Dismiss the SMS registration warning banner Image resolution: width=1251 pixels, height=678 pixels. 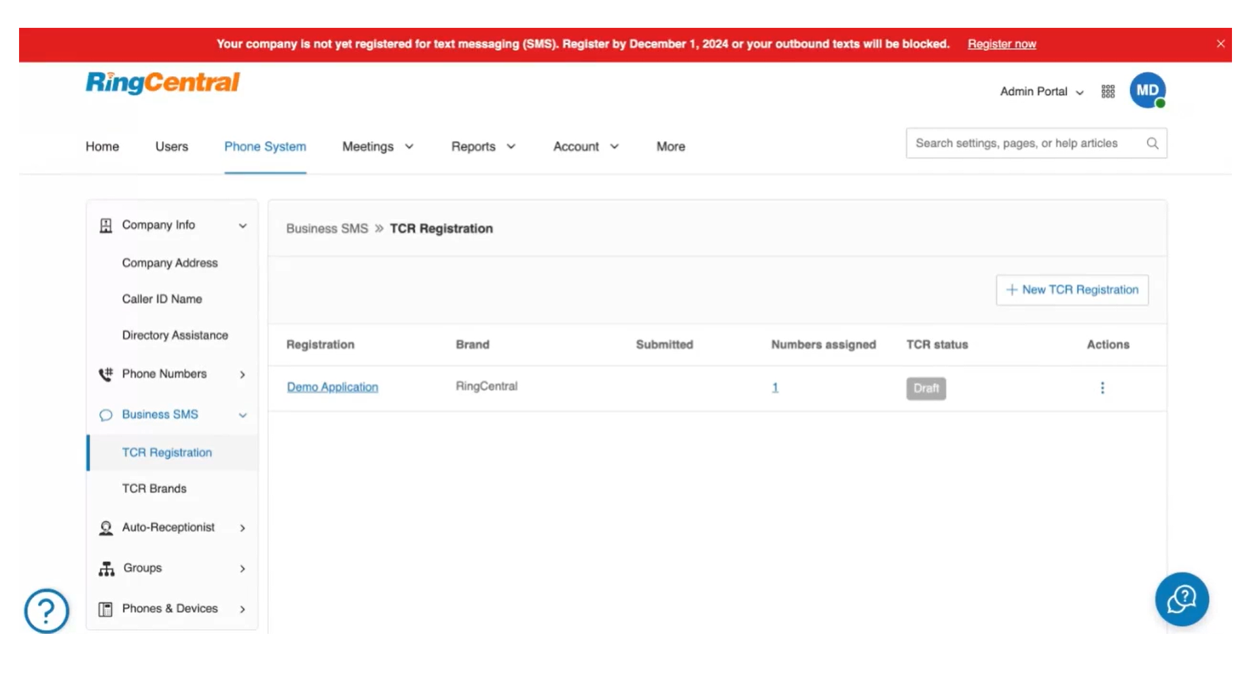coord(1220,43)
